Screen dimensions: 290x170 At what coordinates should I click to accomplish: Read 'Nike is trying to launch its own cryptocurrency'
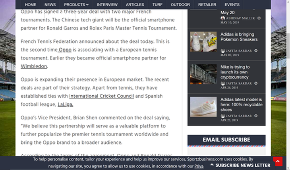tap(235, 72)
